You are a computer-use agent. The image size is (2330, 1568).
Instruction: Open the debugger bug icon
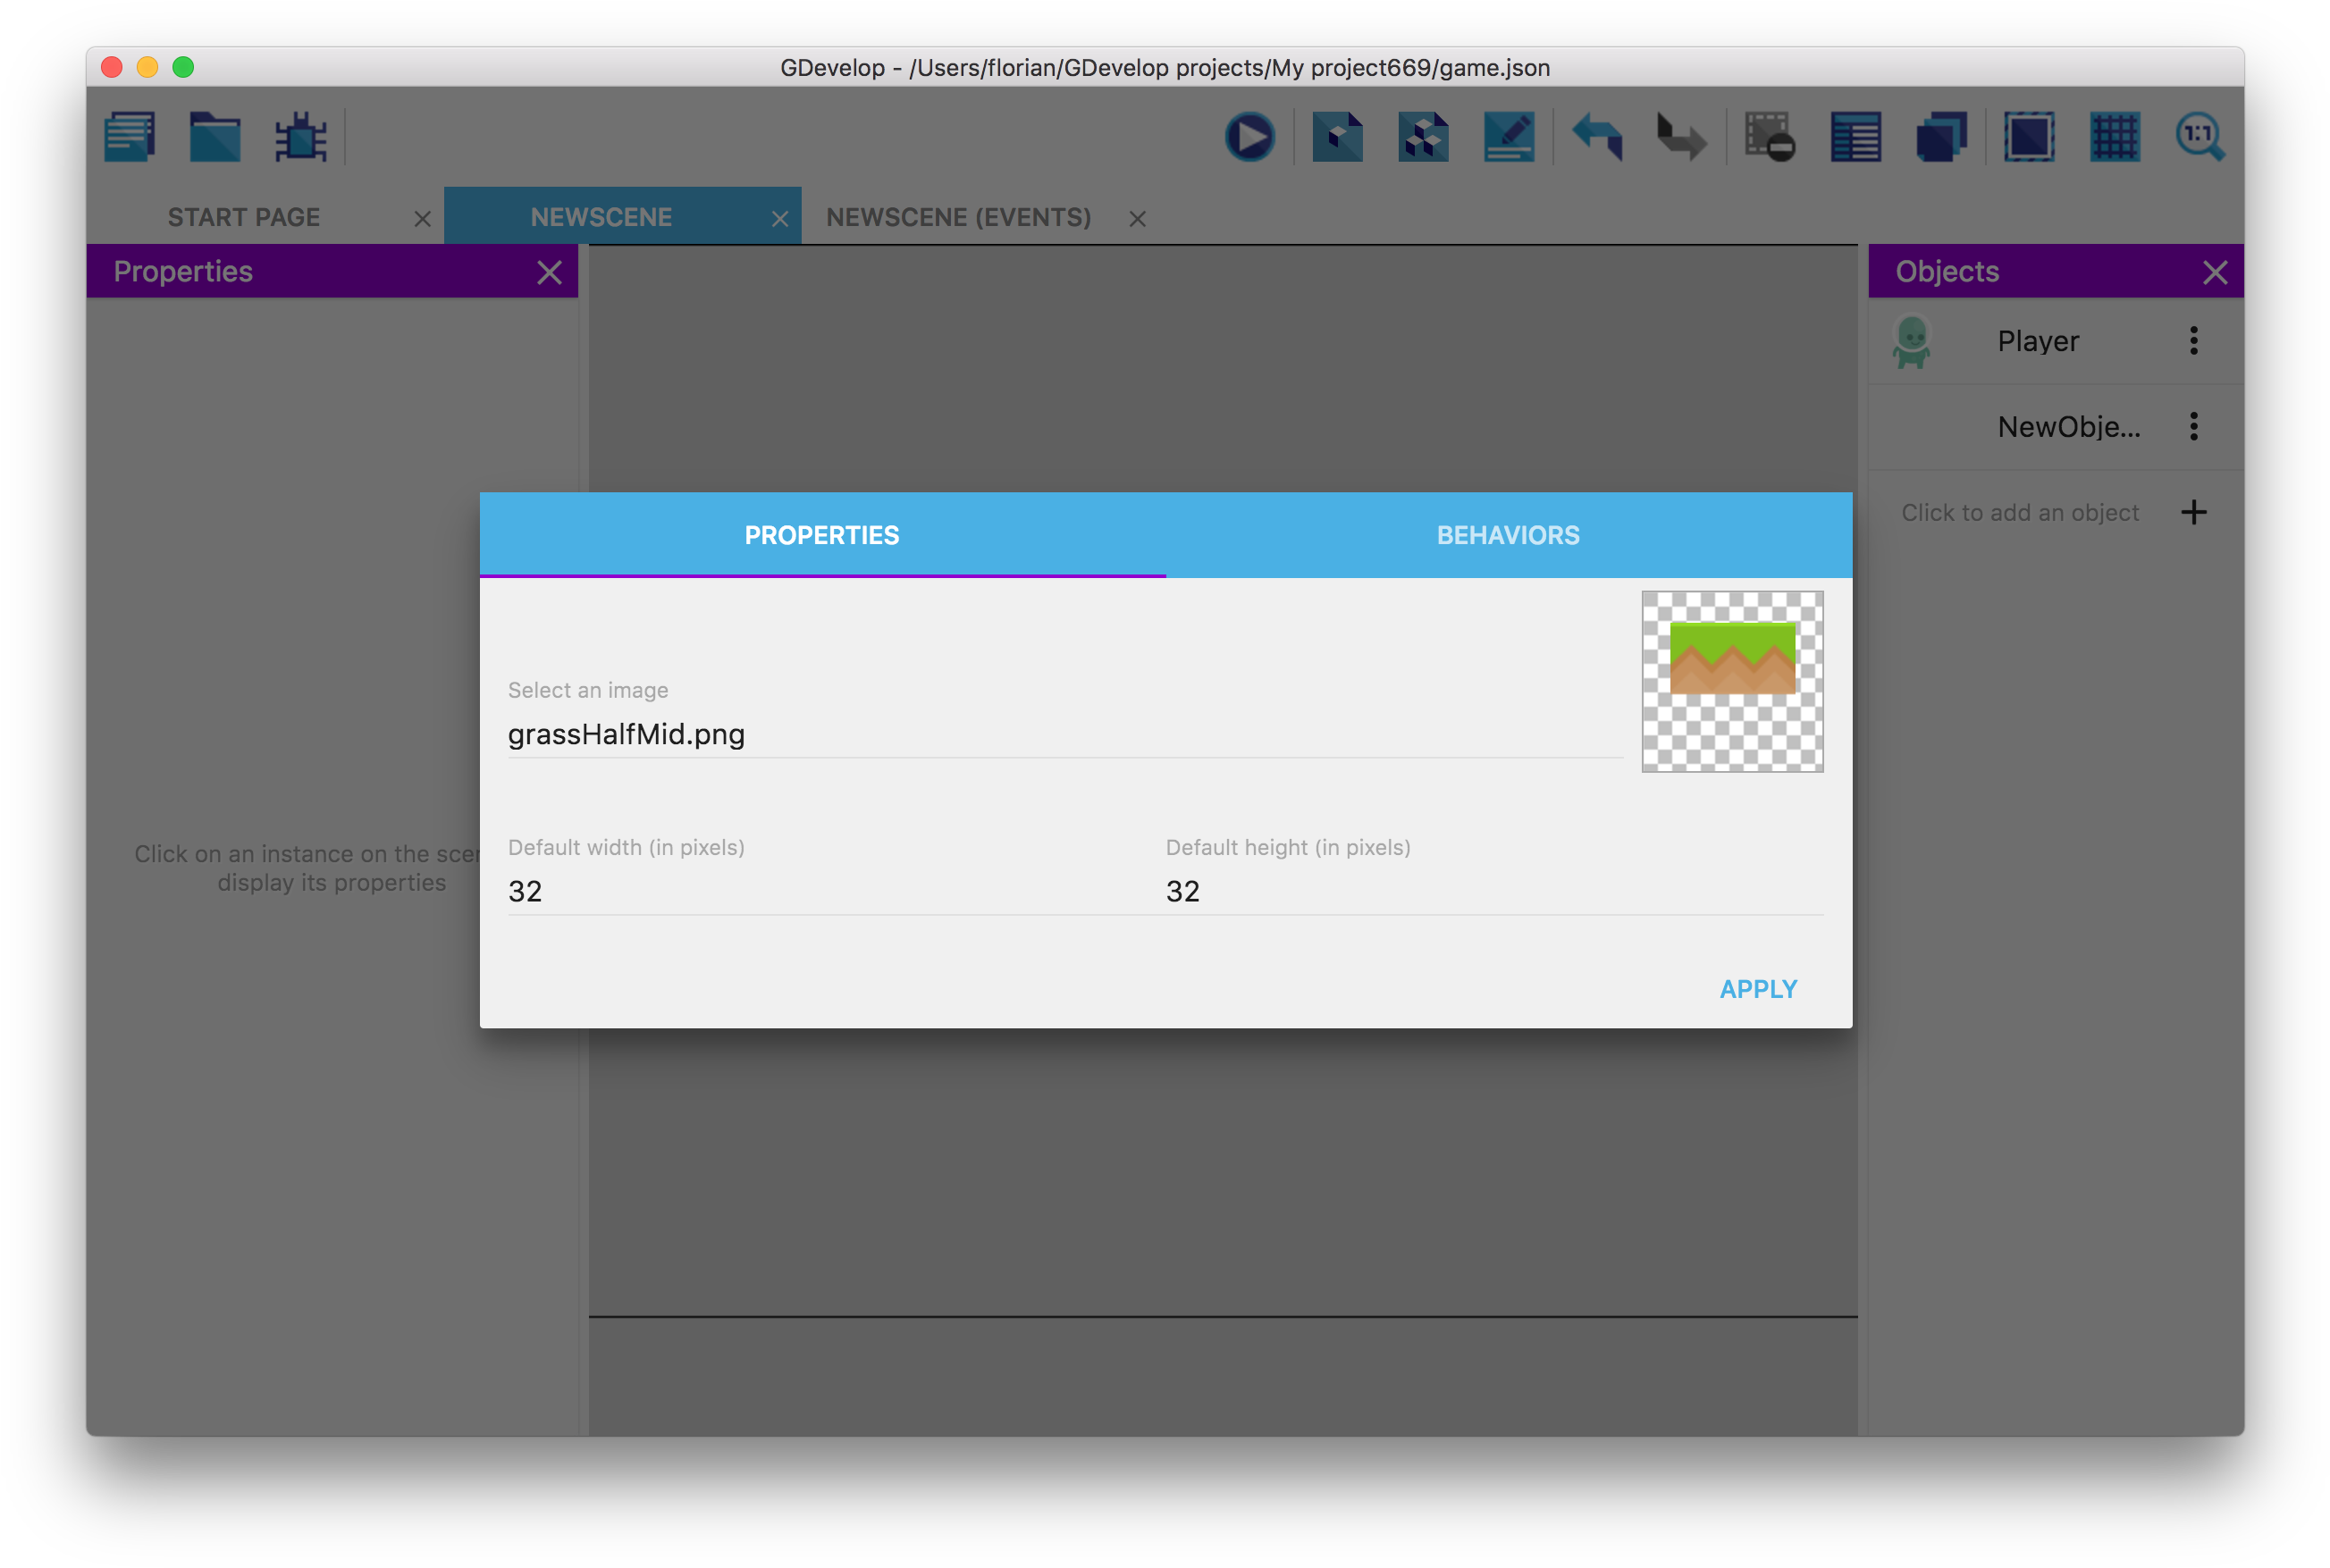coord(301,136)
